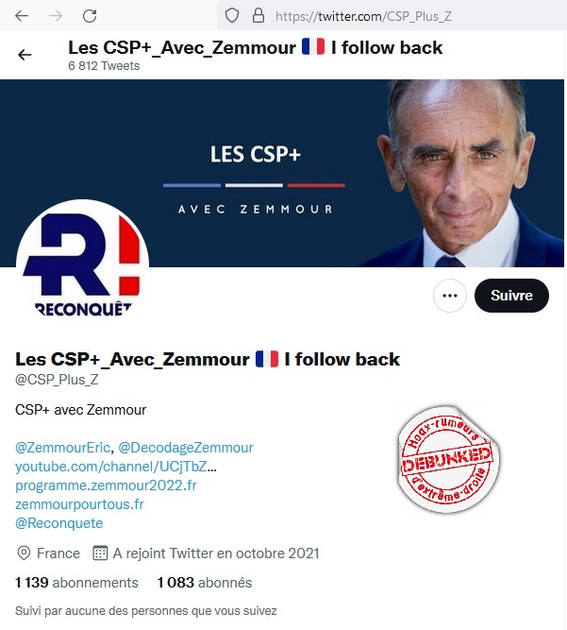Screen dimensions: 567x630
Task: Click the browser back arrow
Action: pos(22,16)
